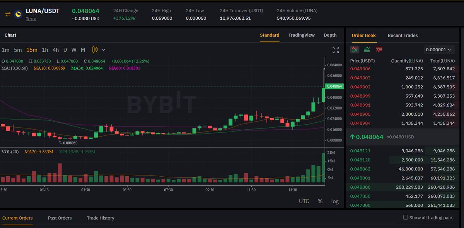Click ask price 0.048984

point(360,123)
